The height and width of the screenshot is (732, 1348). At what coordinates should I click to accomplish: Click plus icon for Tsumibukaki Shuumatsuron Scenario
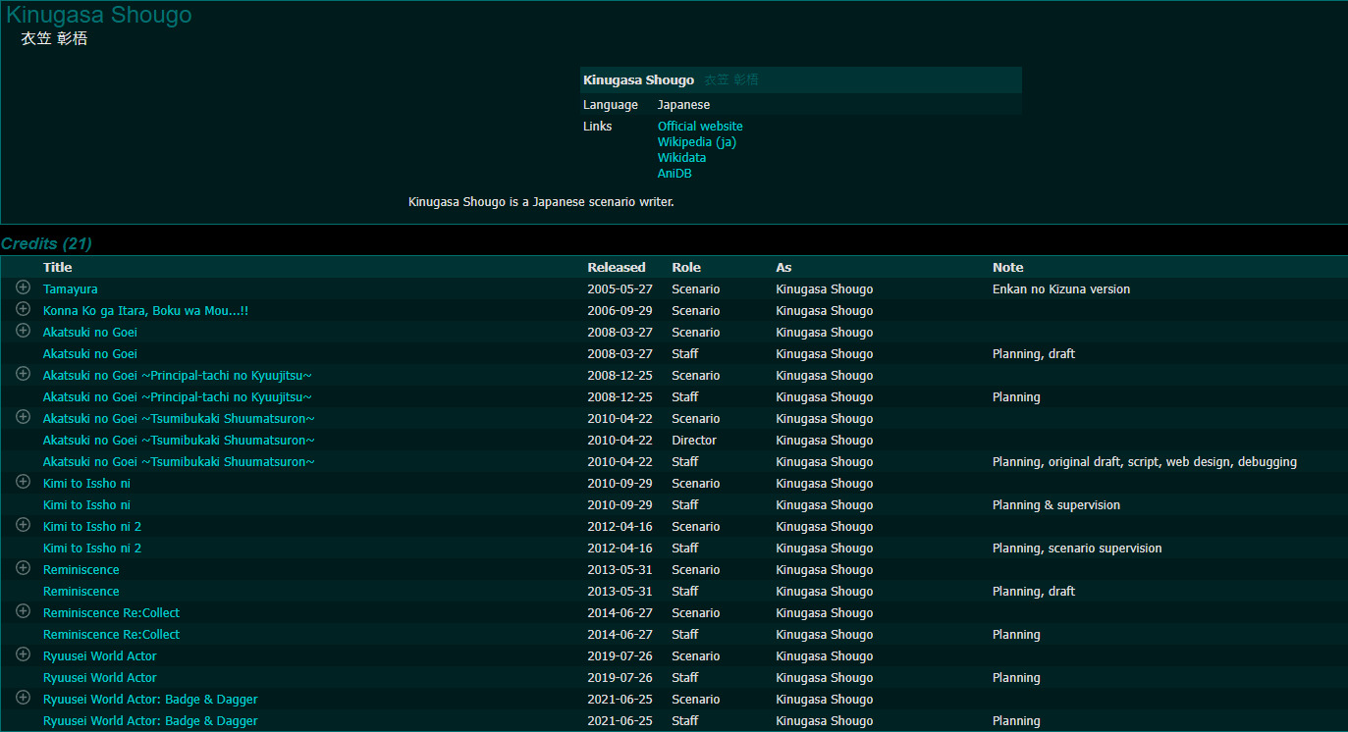pyautogui.click(x=23, y=417)
